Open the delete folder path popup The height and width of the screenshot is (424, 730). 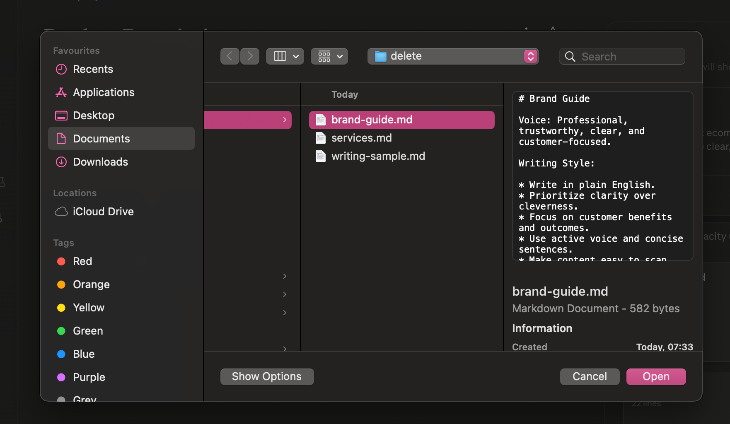pos(453,56)
